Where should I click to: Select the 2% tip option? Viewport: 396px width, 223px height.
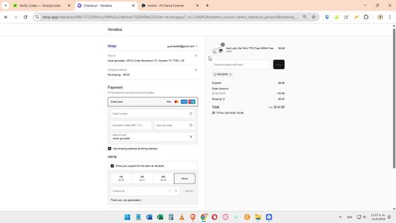(142, 178)
